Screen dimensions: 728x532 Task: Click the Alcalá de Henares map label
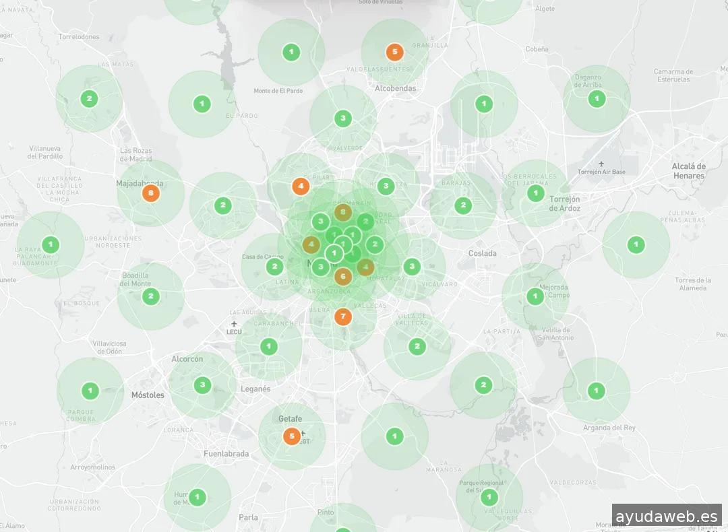(x=688, y=171)
